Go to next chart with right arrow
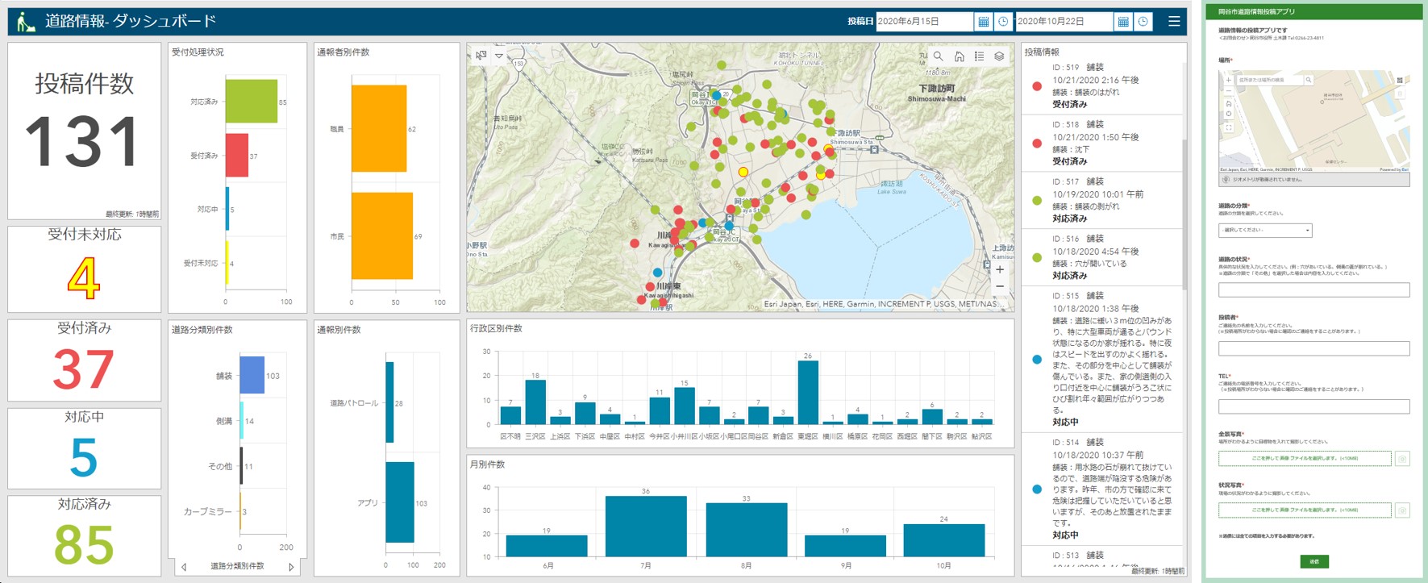 [x=291, y=567]
